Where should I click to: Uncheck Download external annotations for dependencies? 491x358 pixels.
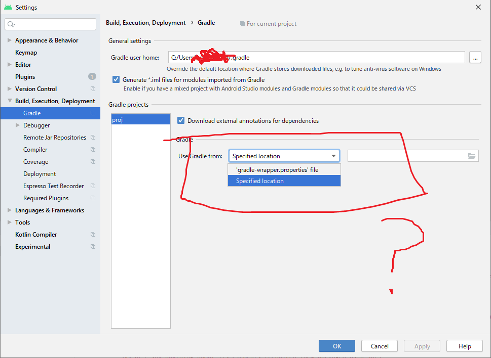[181, 120]
